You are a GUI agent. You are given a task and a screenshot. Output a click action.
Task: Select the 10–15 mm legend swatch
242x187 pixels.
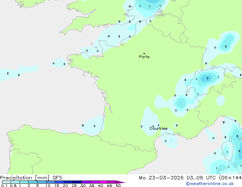click(50, 182)
